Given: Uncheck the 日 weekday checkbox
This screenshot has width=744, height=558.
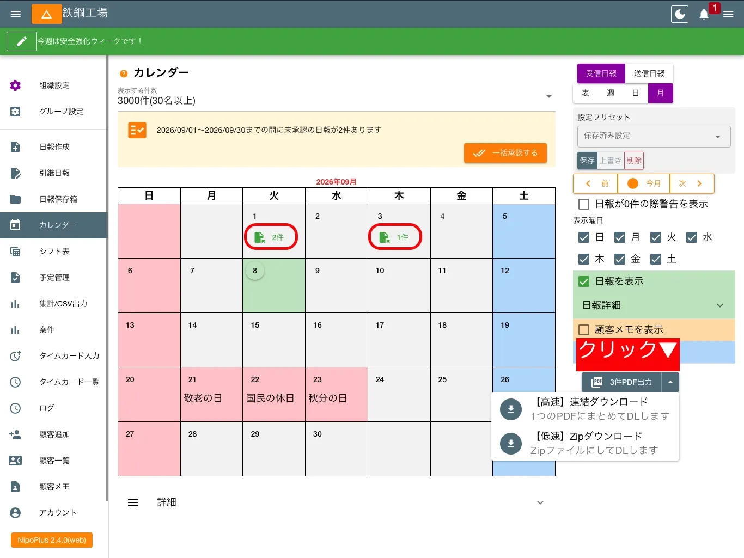Looking at the screenshot, I should tap(584, 237).
